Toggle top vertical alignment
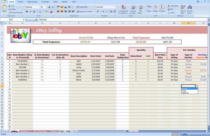210x136 pixels. 58,7
